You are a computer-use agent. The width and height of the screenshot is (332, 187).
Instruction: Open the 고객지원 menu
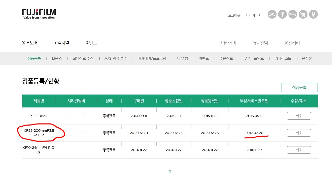point(61,43)
